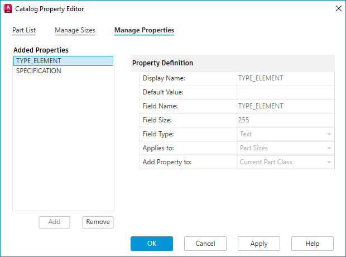Image resolution: width=346 pixels, height=257 pixels.
Task: Open the Add Property to dropdown
Action: tap(285, 162)
